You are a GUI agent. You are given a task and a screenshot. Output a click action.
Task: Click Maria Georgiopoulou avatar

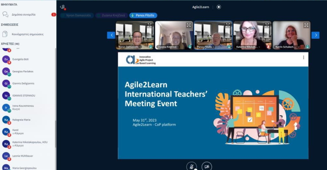(6, 168)
